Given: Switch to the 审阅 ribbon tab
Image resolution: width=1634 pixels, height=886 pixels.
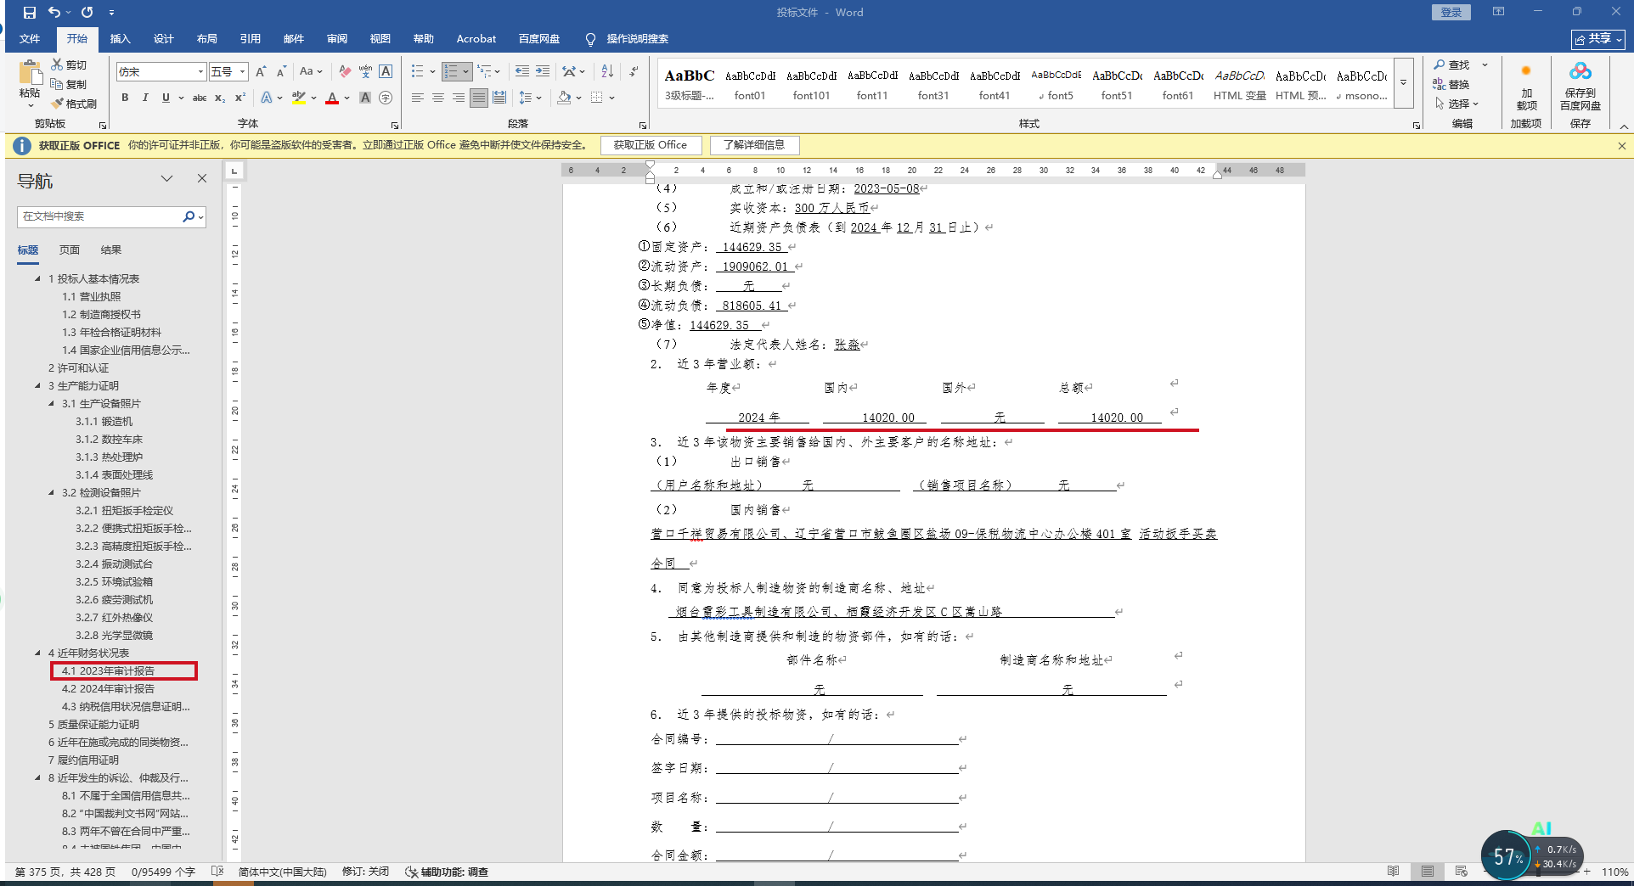Looking at the screenshot, I should pos(337,39).
